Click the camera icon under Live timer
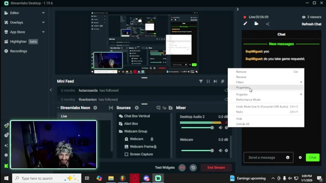Viewport: 326px width, 183px height. click(x=256, y=24)
